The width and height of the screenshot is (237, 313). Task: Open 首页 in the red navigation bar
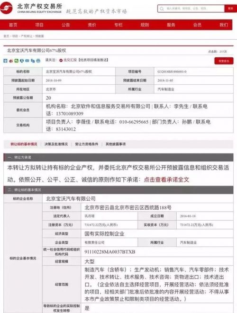click(13, 25)
